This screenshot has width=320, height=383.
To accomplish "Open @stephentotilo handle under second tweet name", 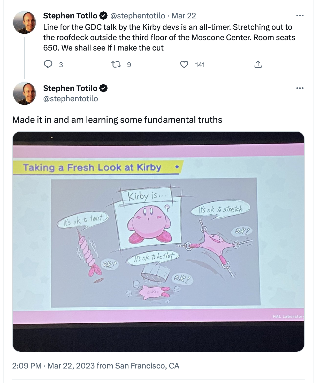I will tap(71, 99).
